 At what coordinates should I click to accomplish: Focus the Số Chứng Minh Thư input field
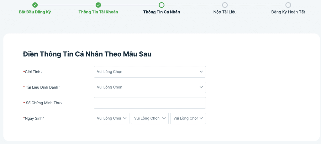click(150, 103)
